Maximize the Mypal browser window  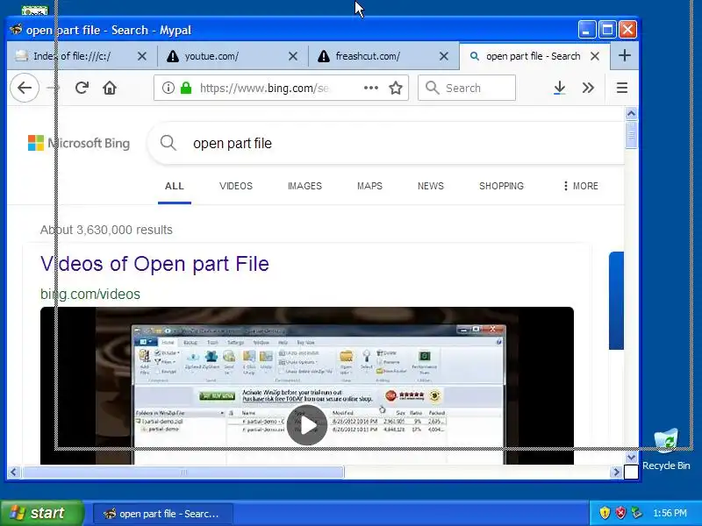pos(607,30)
